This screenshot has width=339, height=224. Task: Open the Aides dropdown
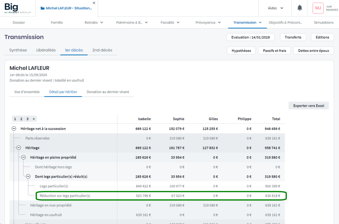(x=275, y=8)
